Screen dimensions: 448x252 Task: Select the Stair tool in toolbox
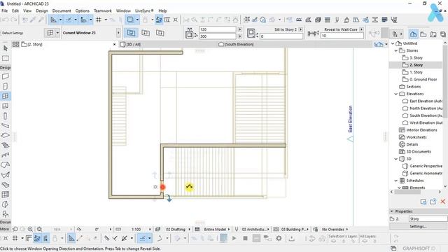[6, 145]
